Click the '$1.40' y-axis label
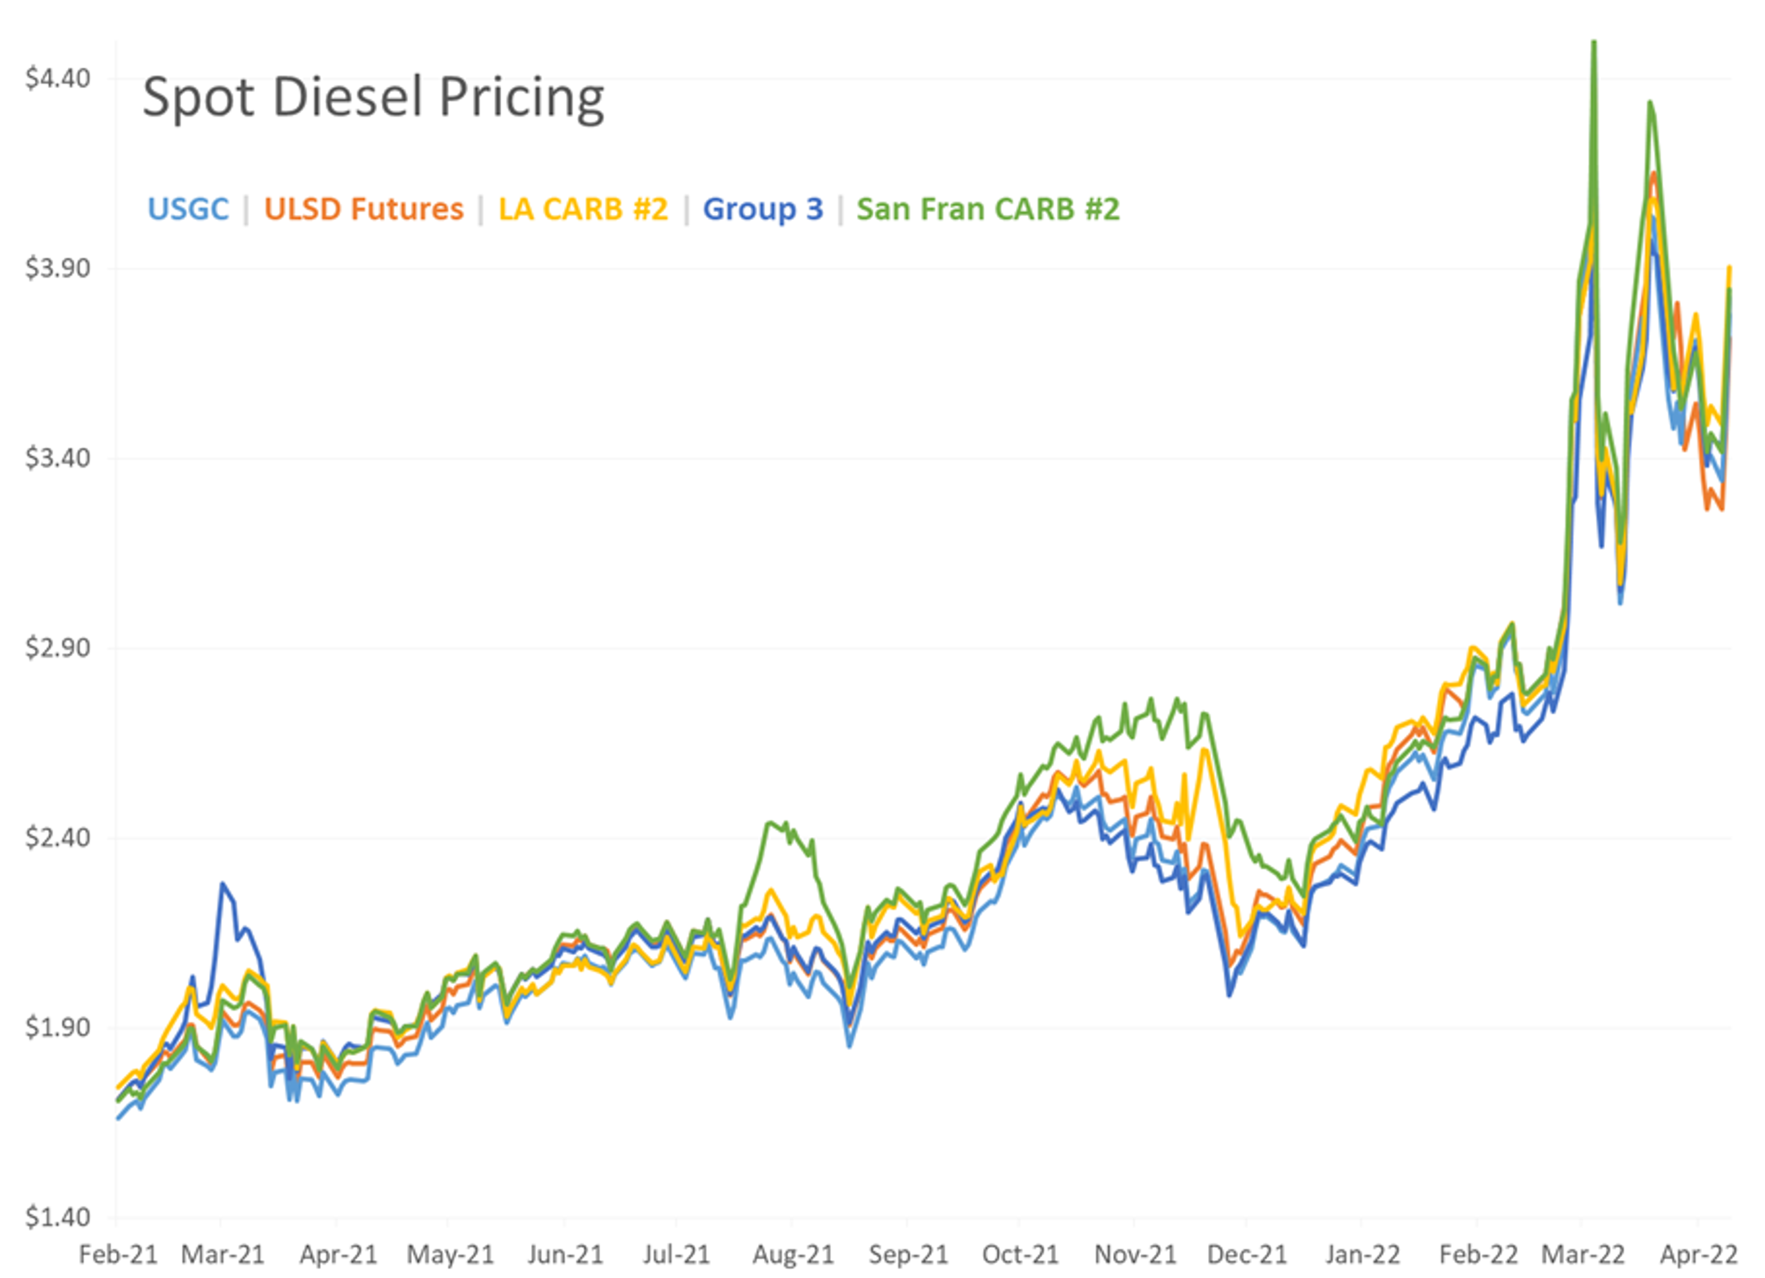This screenshot has width=1765, height=1278. click(x=57, y=1218)
